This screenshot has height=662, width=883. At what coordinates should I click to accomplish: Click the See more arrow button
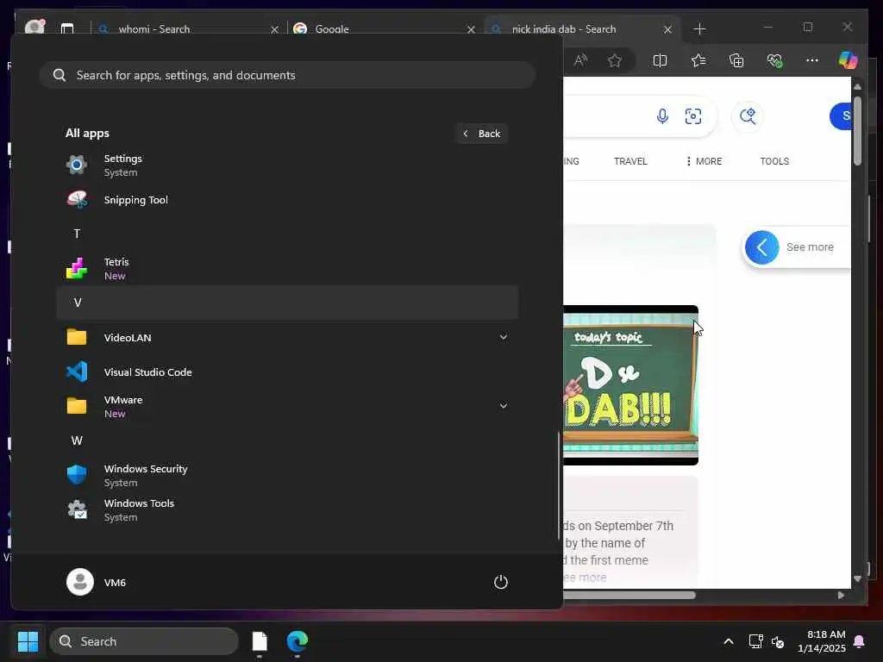pos(762,247)
